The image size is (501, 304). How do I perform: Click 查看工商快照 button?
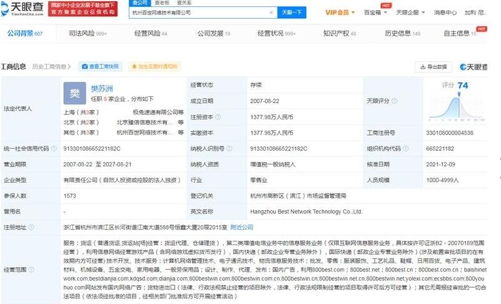(100, 66)
